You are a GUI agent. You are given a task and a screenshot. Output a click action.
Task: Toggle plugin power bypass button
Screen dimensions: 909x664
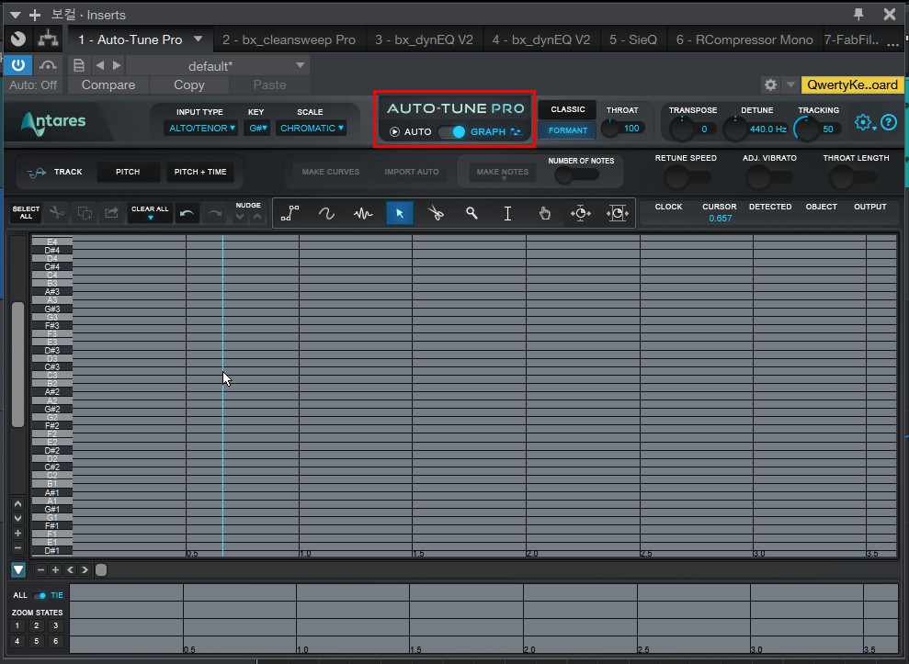tap(18, 65)
